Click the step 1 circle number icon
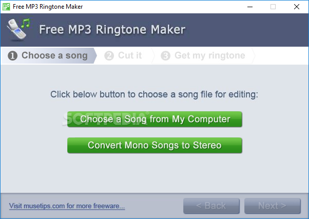 (13, 56)
